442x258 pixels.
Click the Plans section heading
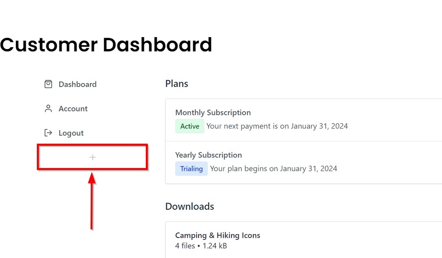(176, 83)
